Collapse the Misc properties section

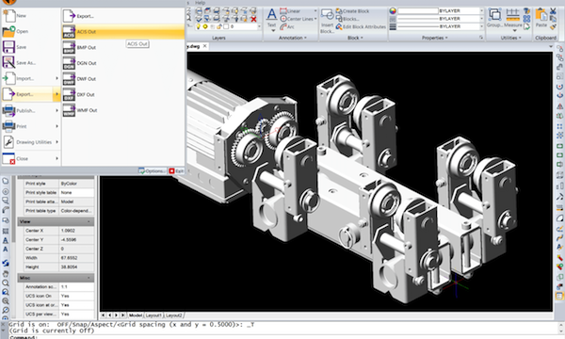[89, 278]
